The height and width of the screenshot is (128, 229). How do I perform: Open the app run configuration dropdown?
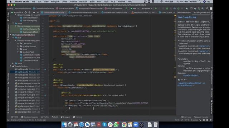pyautogui.click(x=135, y=9)
